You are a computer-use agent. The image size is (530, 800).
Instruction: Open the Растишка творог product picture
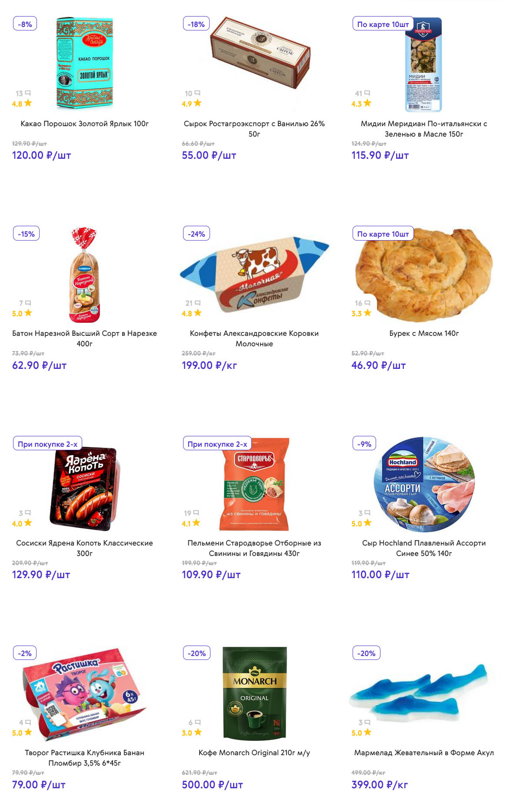point(84,693)
